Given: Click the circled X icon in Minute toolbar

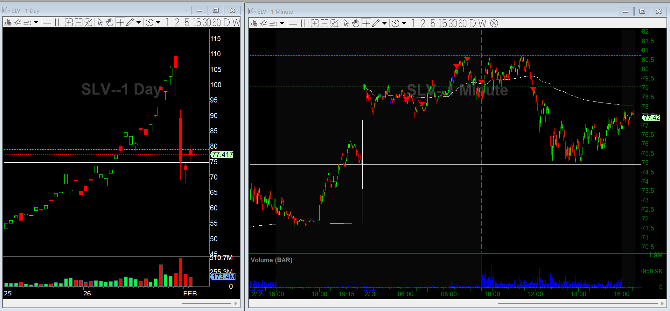Looking at the screenshot, I should [x=494, y=24].
